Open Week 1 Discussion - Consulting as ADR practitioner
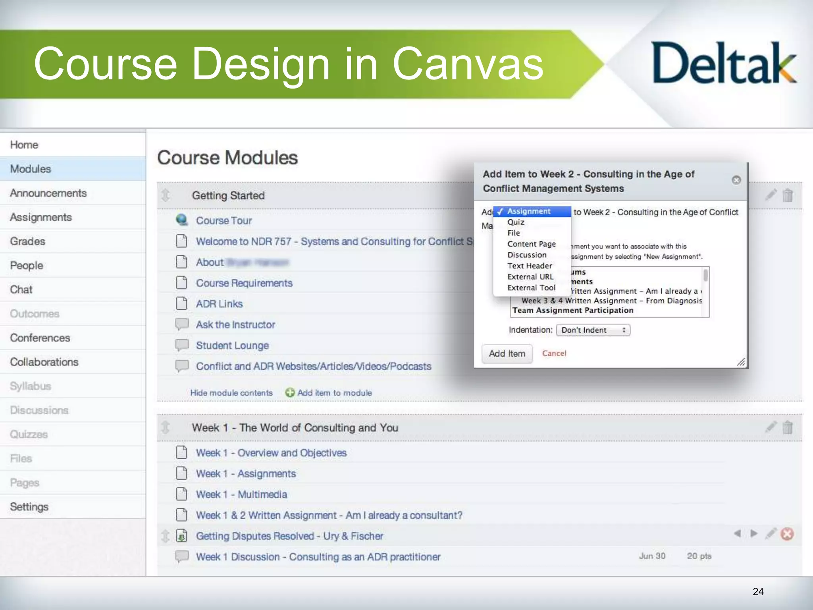This screenshot has height=610, width=813. pyautogui.click(x=318, y=557)
